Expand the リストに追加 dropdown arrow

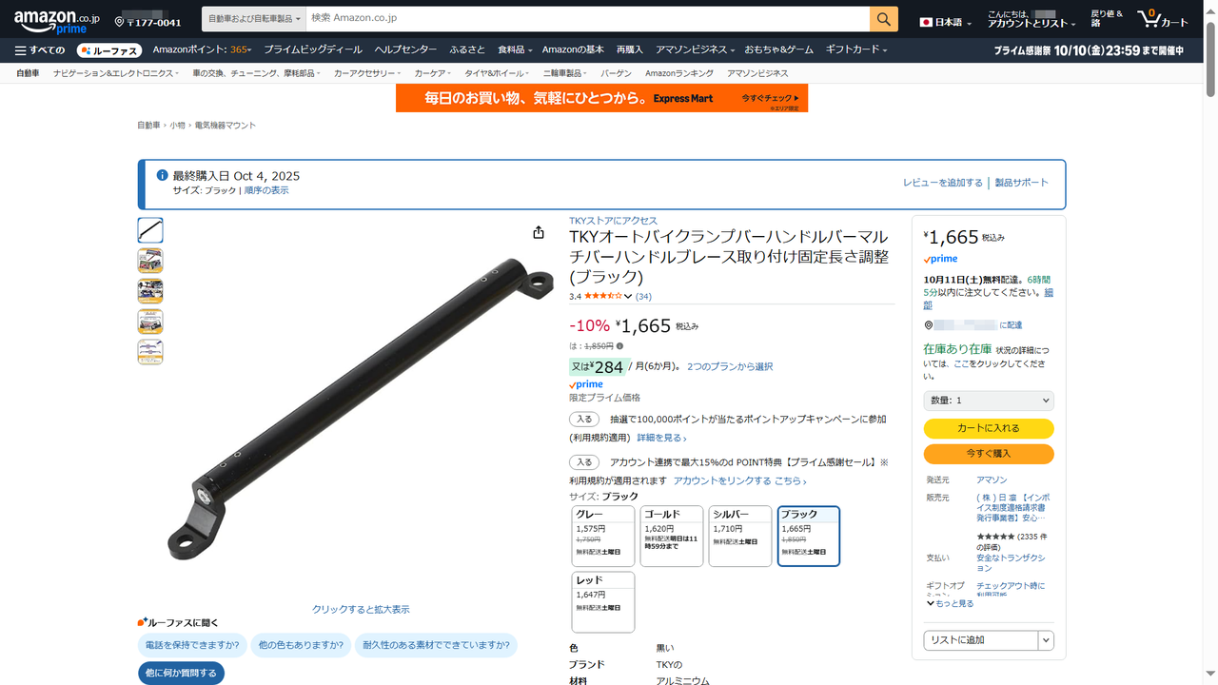(1046, 640)
